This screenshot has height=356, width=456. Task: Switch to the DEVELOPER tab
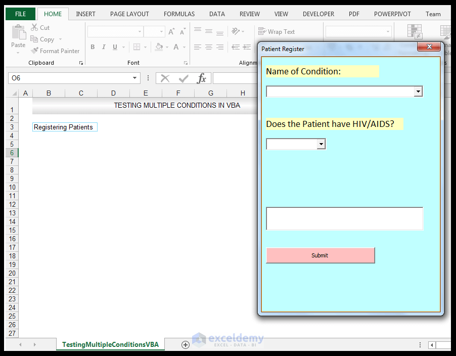[318, 14]
